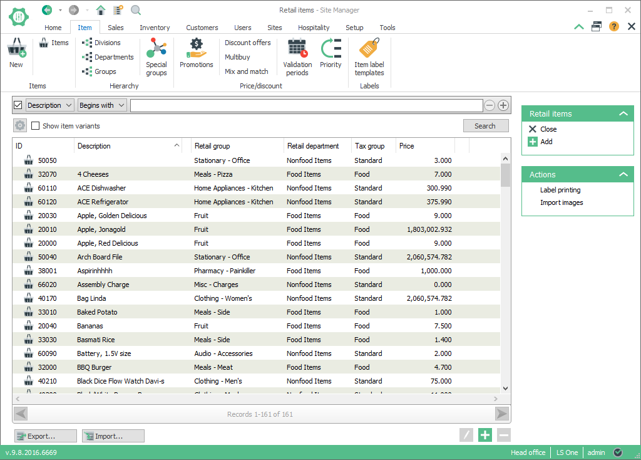Screen dimensions: 641x460
Task: Collapse the Actions panel
Action: point(622,174)
